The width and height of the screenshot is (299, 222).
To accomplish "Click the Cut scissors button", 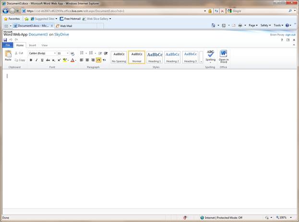I will pyautogui.click(x=19, y=53).
